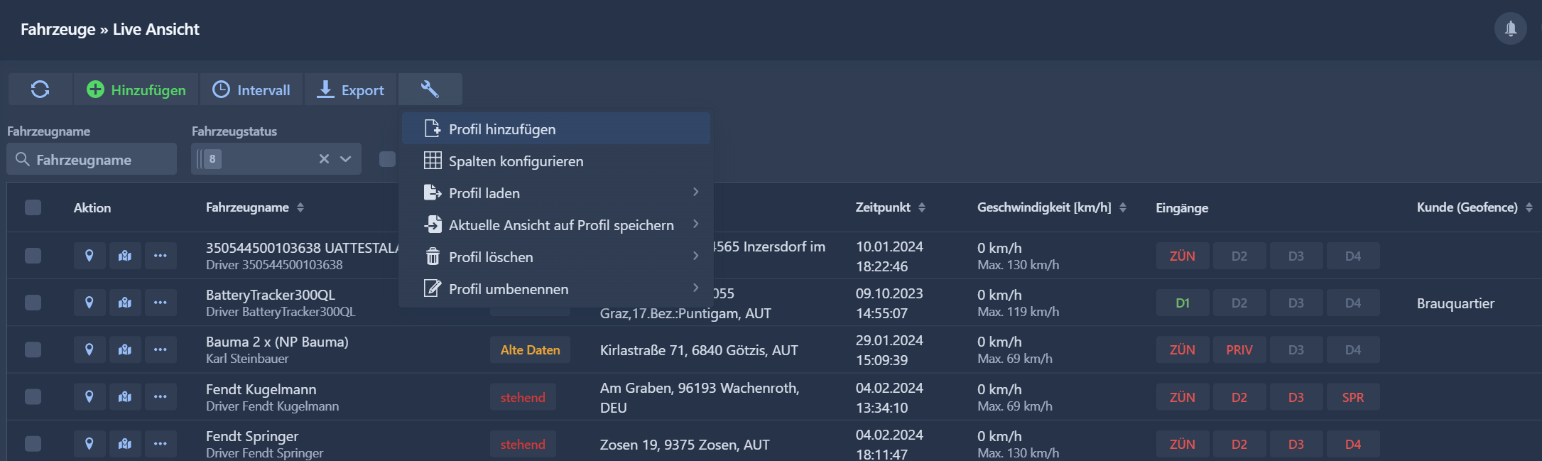Check the box for Bauma 2 x row
Image resolution: width=1542 pixels, height=461 pixels.
(x=33, y=349)
